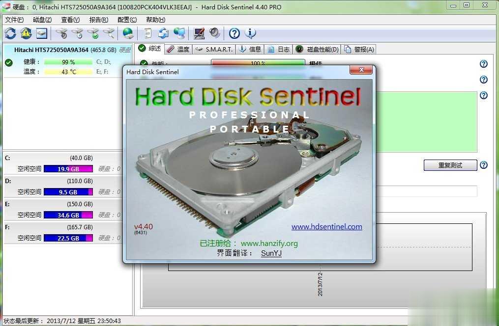The image size is (499, 326).
Task: Click the disk window toolbar icon
Action: (42, 33)
